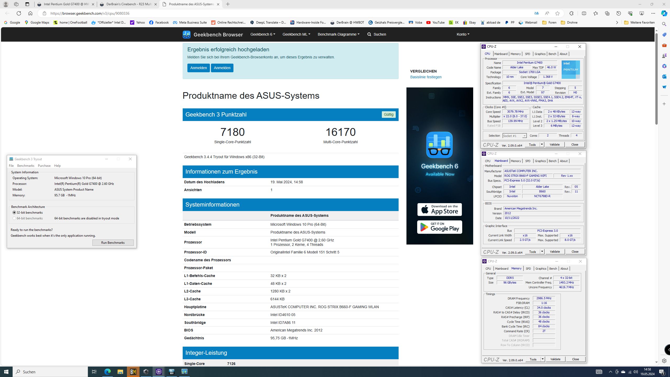Show hidden system tray icons
The image size is (670, 377).
click(610, 372)
